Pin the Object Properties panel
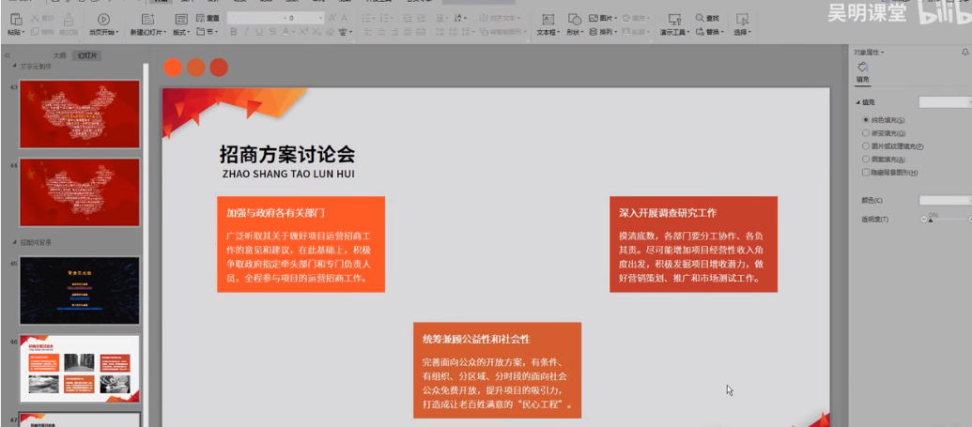Screen dimensions: 972x427 point(964,53)
